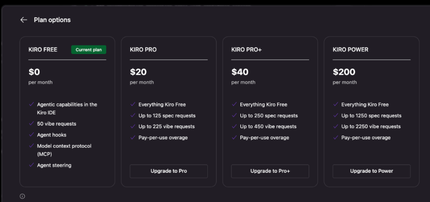Screen dimensions: 430x202
Task: Click the back arrow beside Plan options
Action: pyautogui.click(x=24, y=20)
